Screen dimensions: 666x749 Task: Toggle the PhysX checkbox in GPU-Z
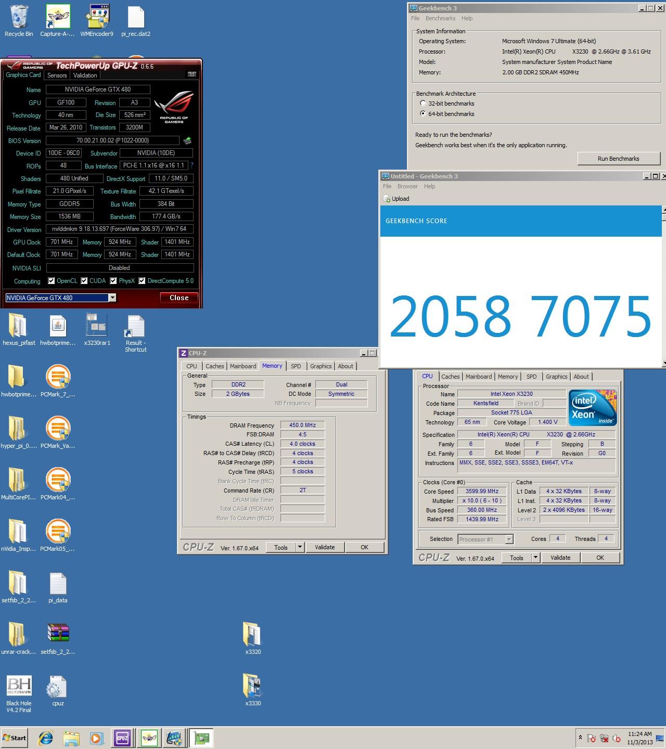tap(113, 281)
